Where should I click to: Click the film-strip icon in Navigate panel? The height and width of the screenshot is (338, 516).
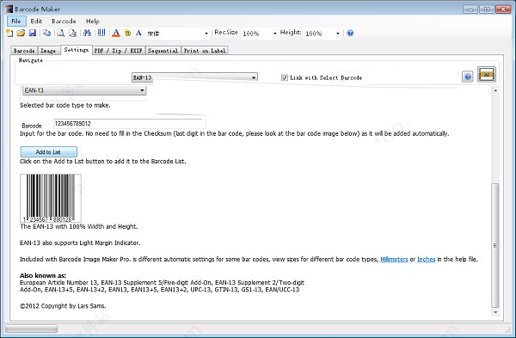487,74
